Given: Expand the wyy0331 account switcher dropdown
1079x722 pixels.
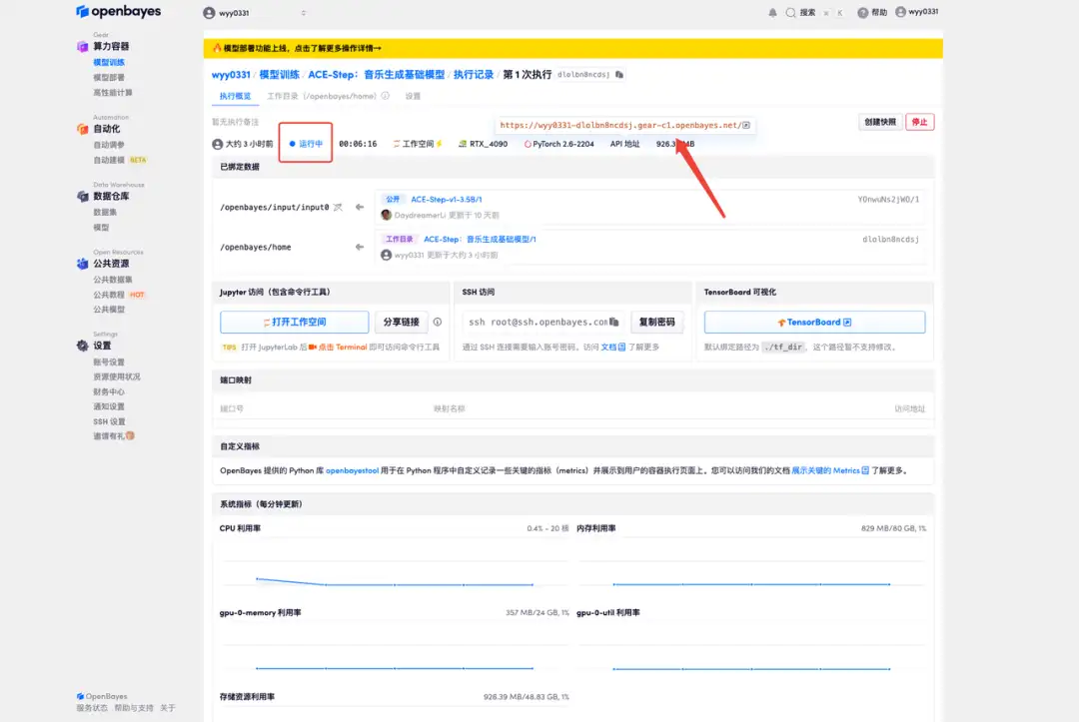Looking at the screenshot, I should pyautogui.click(x=304, y=12).
